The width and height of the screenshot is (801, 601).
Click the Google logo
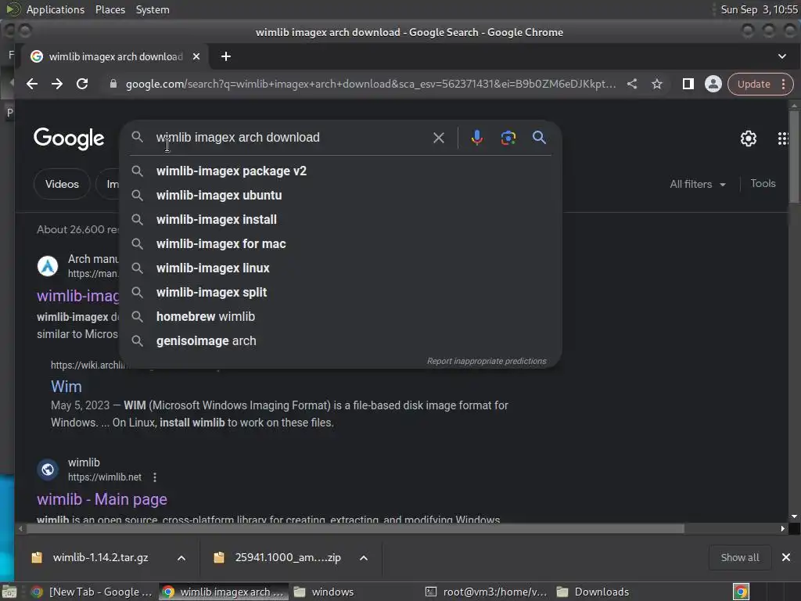coord(69,139)
